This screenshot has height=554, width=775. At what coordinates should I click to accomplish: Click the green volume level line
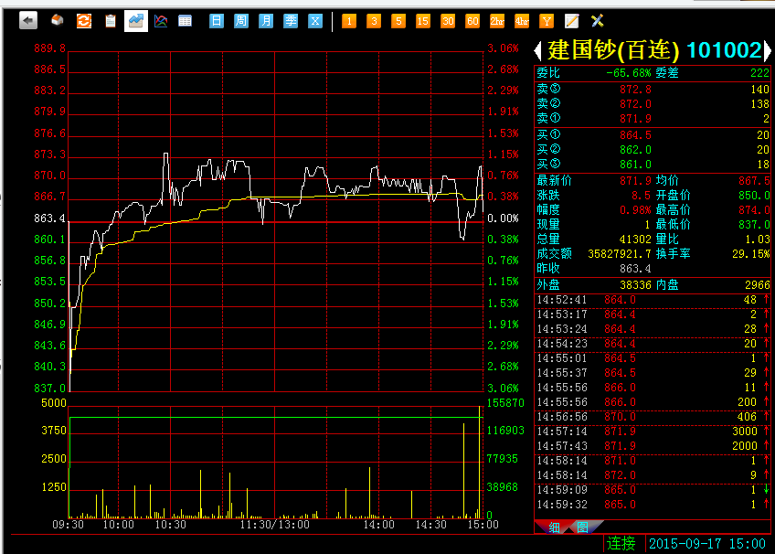click(x=274, y=418)
